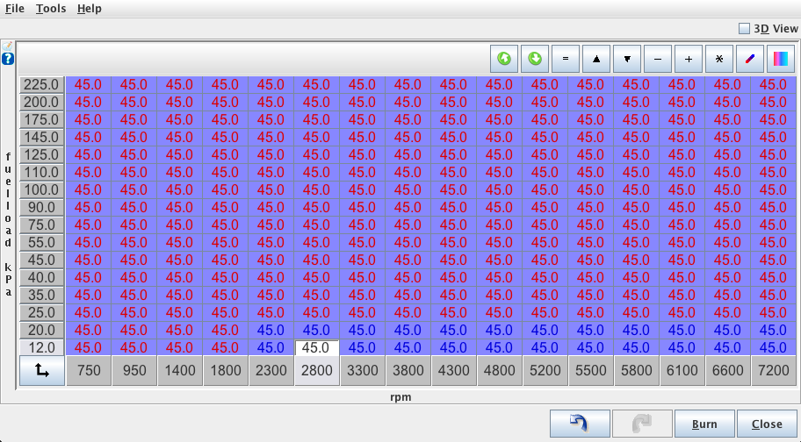Click the green down-arrow toolbar button
The image size is (801, 442).
tap(535, 60)
